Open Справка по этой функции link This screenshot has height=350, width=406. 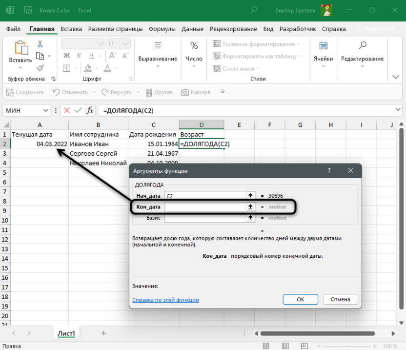[165, 300]
